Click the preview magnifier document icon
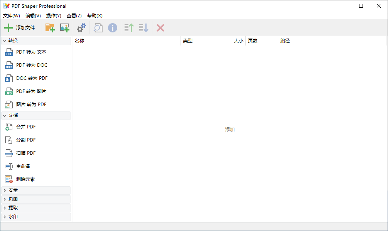 [98, 28]
